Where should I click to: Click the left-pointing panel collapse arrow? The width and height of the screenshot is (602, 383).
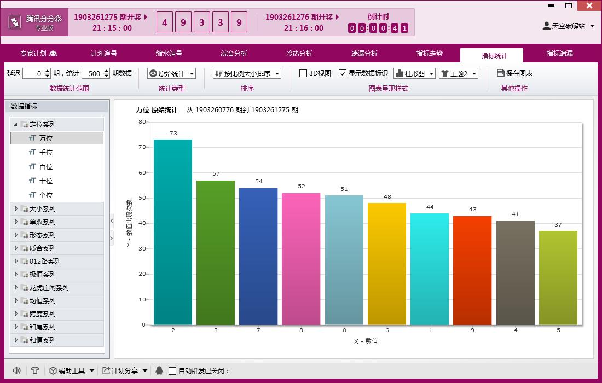[x=112, y=220]
